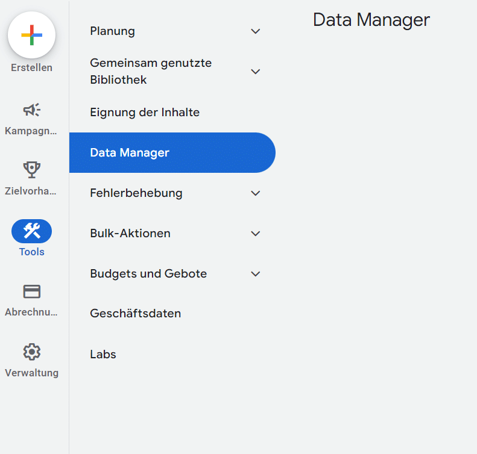Open the Kampagnen megaphone icon
477x454 pixels.
click(x=31, y=110)
